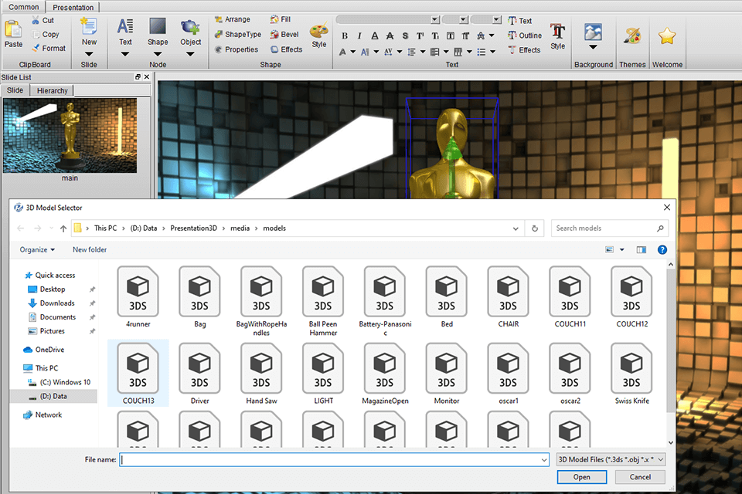Switch to the Hierarchy tab in Slide List
The height and width of the screenshot is (494, 742).
(x=51, y=90)
